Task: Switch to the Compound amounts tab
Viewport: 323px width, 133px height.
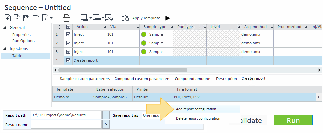Action: pos(193,79)
